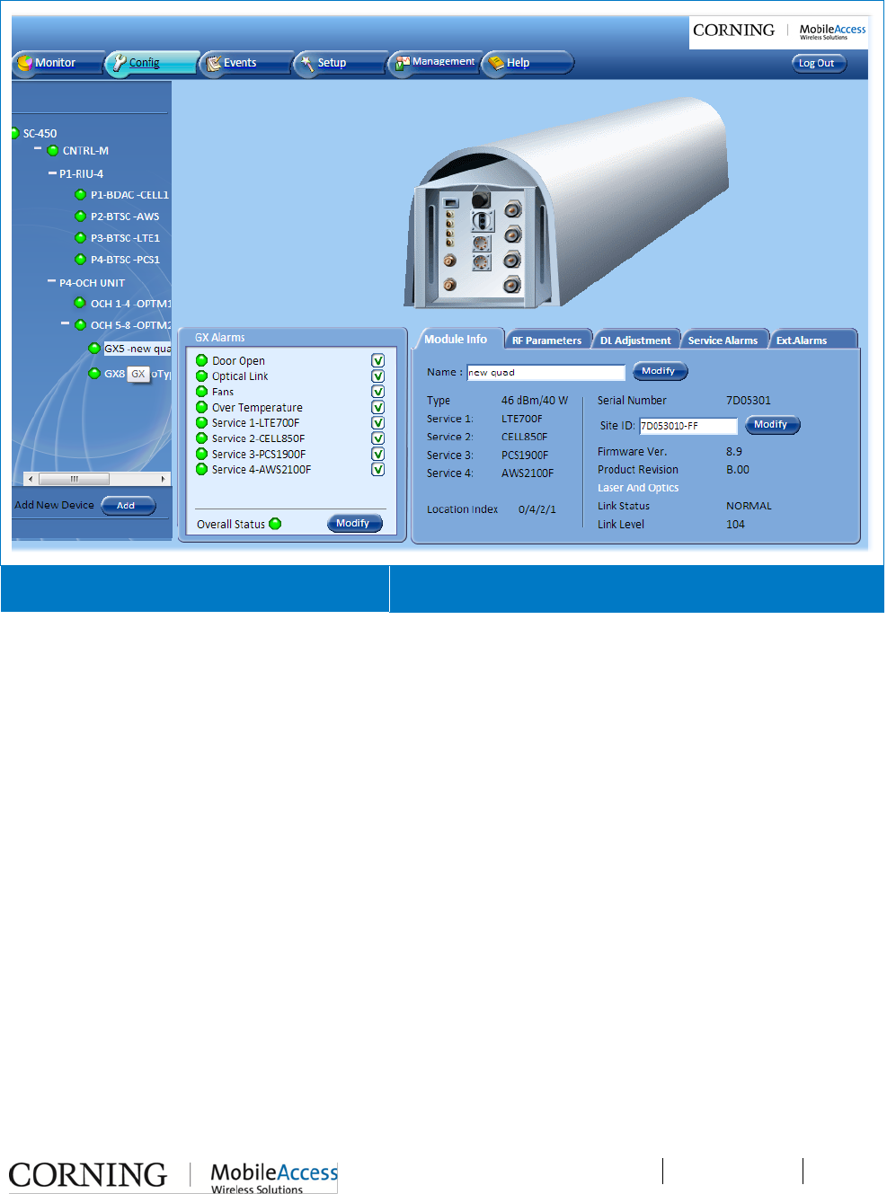The width and height of the screenshot is (887, 1194).
Task: Open the Setup tools menu
Action: [x=339, y=63]
